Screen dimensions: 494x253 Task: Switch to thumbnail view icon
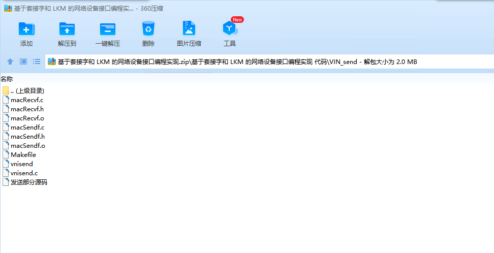click(x=23, y=61)
